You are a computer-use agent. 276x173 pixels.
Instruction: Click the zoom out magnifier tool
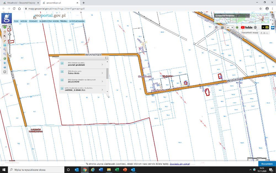pos(5,54)
